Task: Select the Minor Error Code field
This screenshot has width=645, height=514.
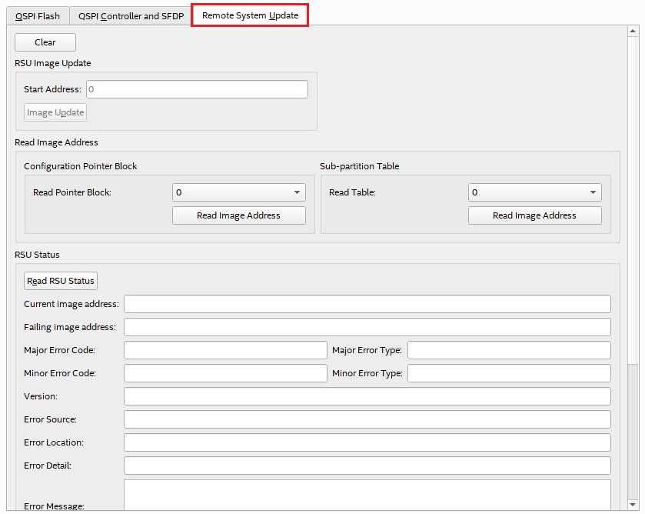Action: point(225,373)
